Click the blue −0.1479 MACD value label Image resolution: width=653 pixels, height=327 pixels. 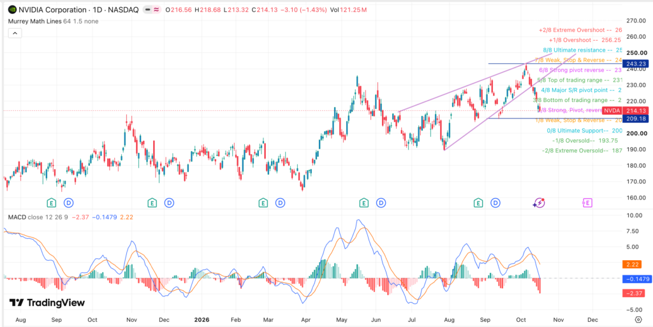[x=636, y=279]
